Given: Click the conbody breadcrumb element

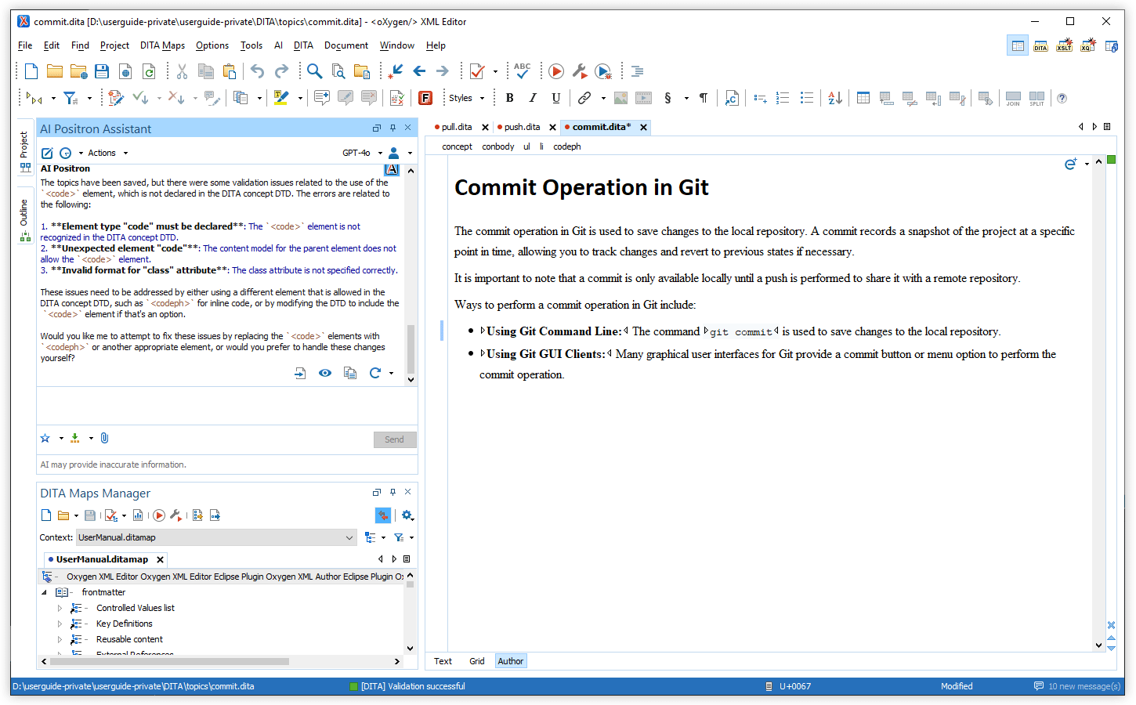Looking at the screenshot, I should click(498, 146).
